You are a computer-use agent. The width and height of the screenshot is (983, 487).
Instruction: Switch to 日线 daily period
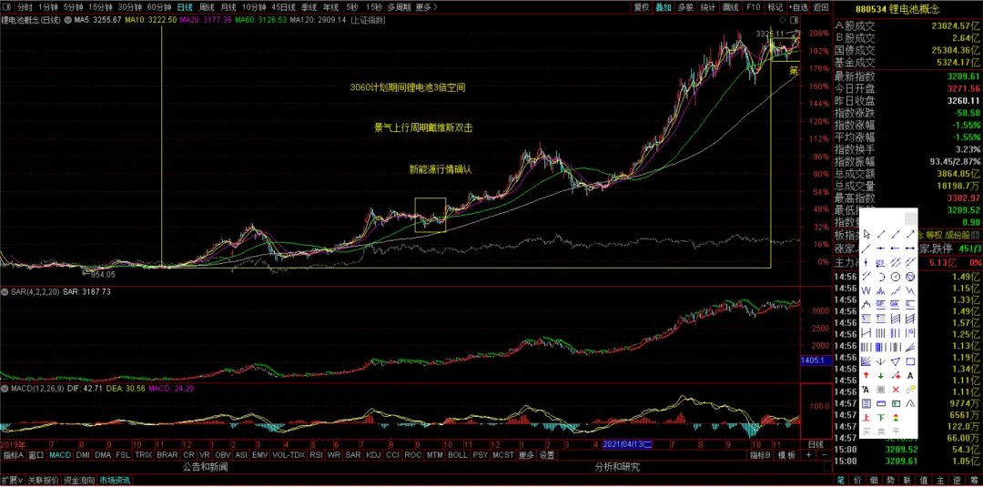(x=185, y=7)
